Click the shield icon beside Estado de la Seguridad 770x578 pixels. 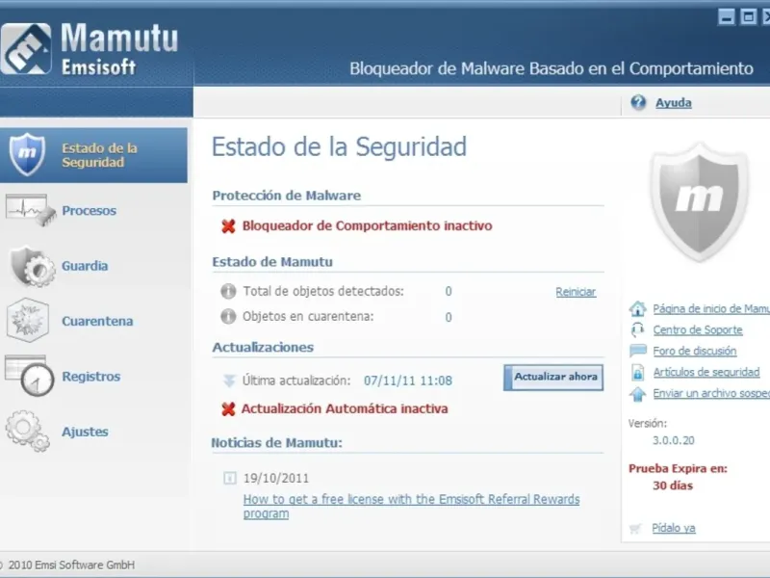click(28, 154)
